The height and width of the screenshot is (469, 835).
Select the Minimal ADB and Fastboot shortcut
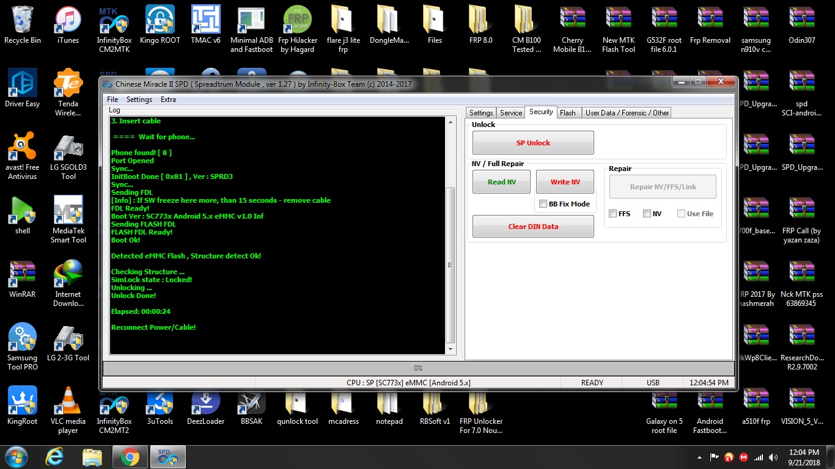coord(252,29)
